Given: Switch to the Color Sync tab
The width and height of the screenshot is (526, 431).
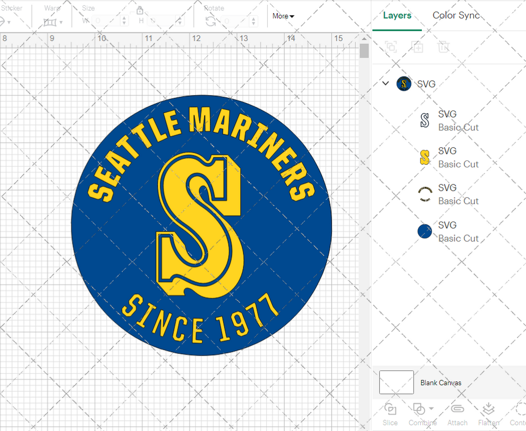Looking at the screenshot, I should coord(456,15).
